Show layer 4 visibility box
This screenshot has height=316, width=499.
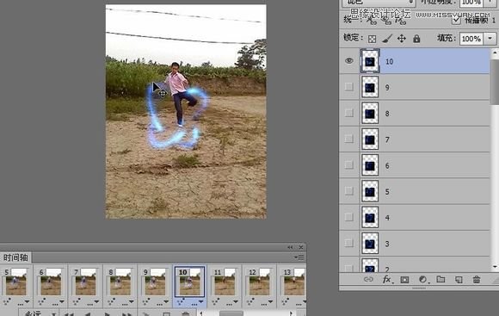(349, 217)
